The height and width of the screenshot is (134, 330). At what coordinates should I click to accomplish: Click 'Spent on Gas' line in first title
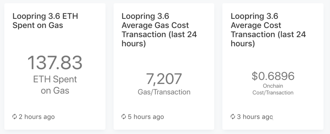(x=38, y=25)
